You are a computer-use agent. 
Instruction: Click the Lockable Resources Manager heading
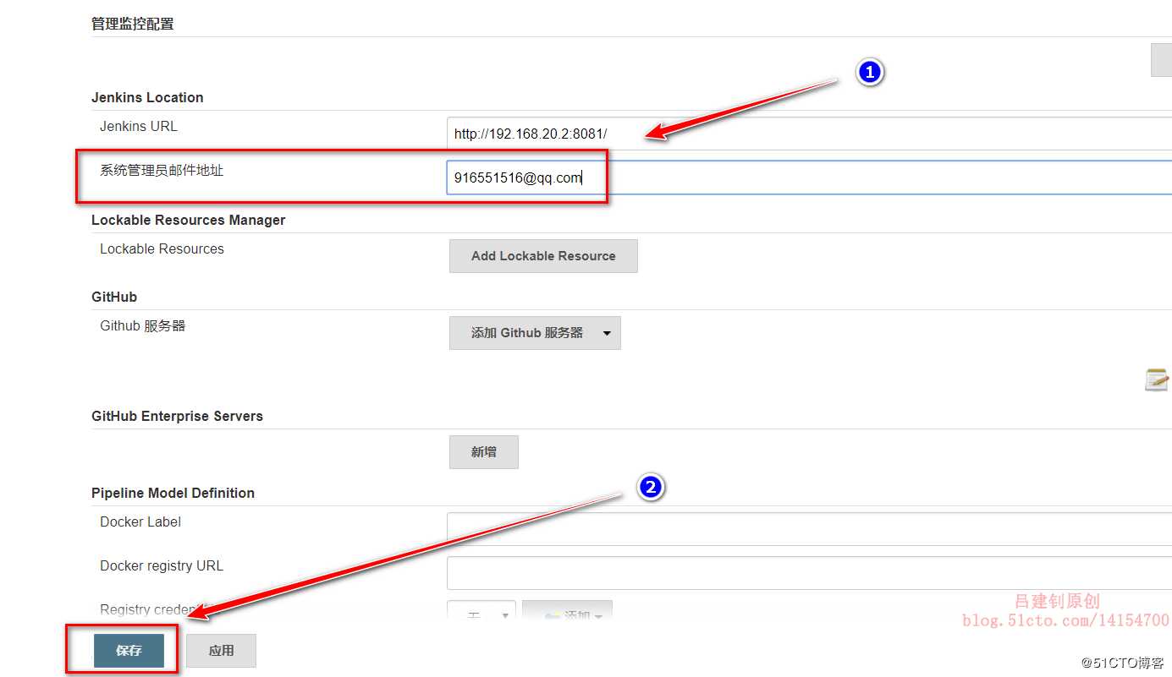click(189, 220)
